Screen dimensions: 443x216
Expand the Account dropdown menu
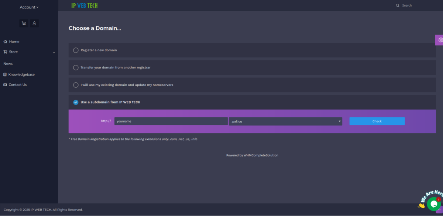(x=29, y=7)
